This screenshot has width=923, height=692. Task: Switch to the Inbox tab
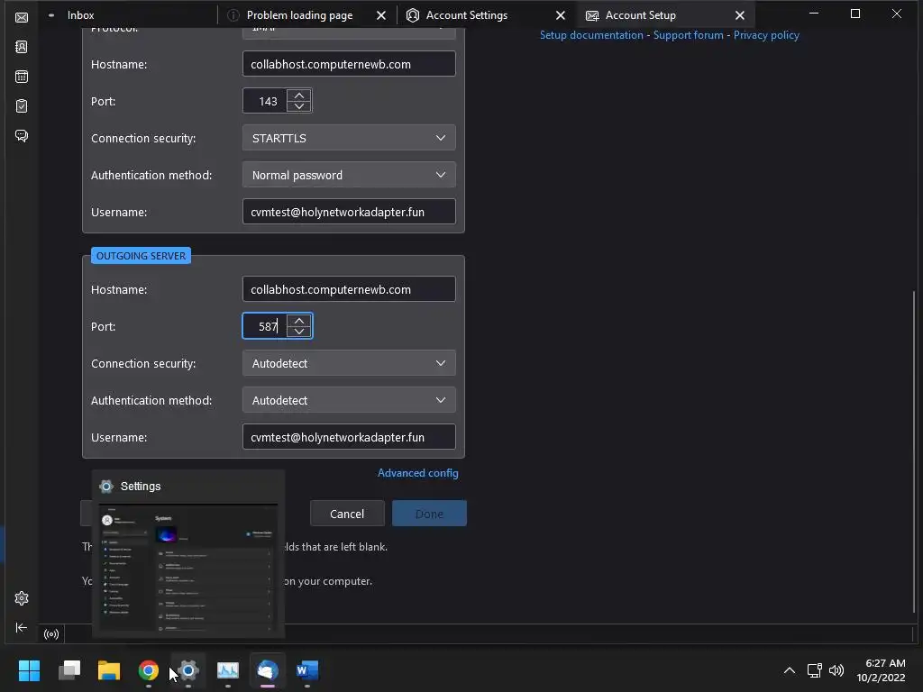coord(80,15)
